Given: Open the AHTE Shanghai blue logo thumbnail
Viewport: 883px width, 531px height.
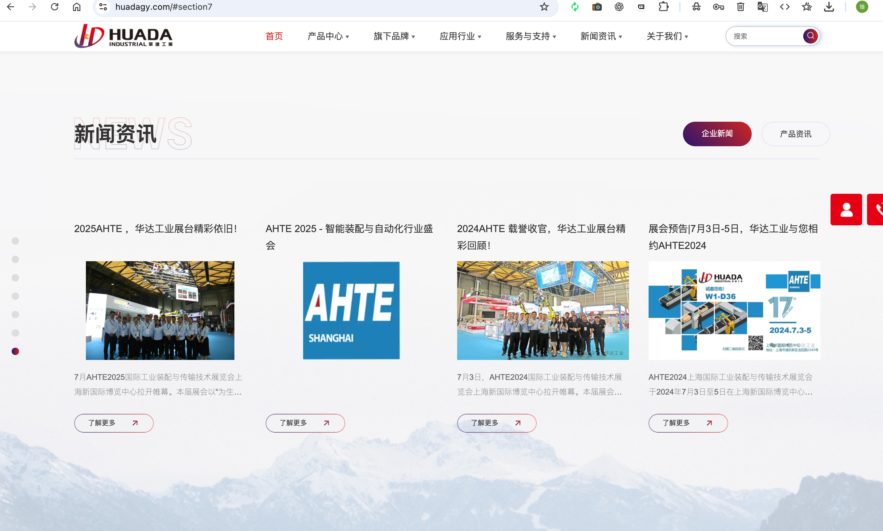Looking at the screenshot, I should point(351,310).
